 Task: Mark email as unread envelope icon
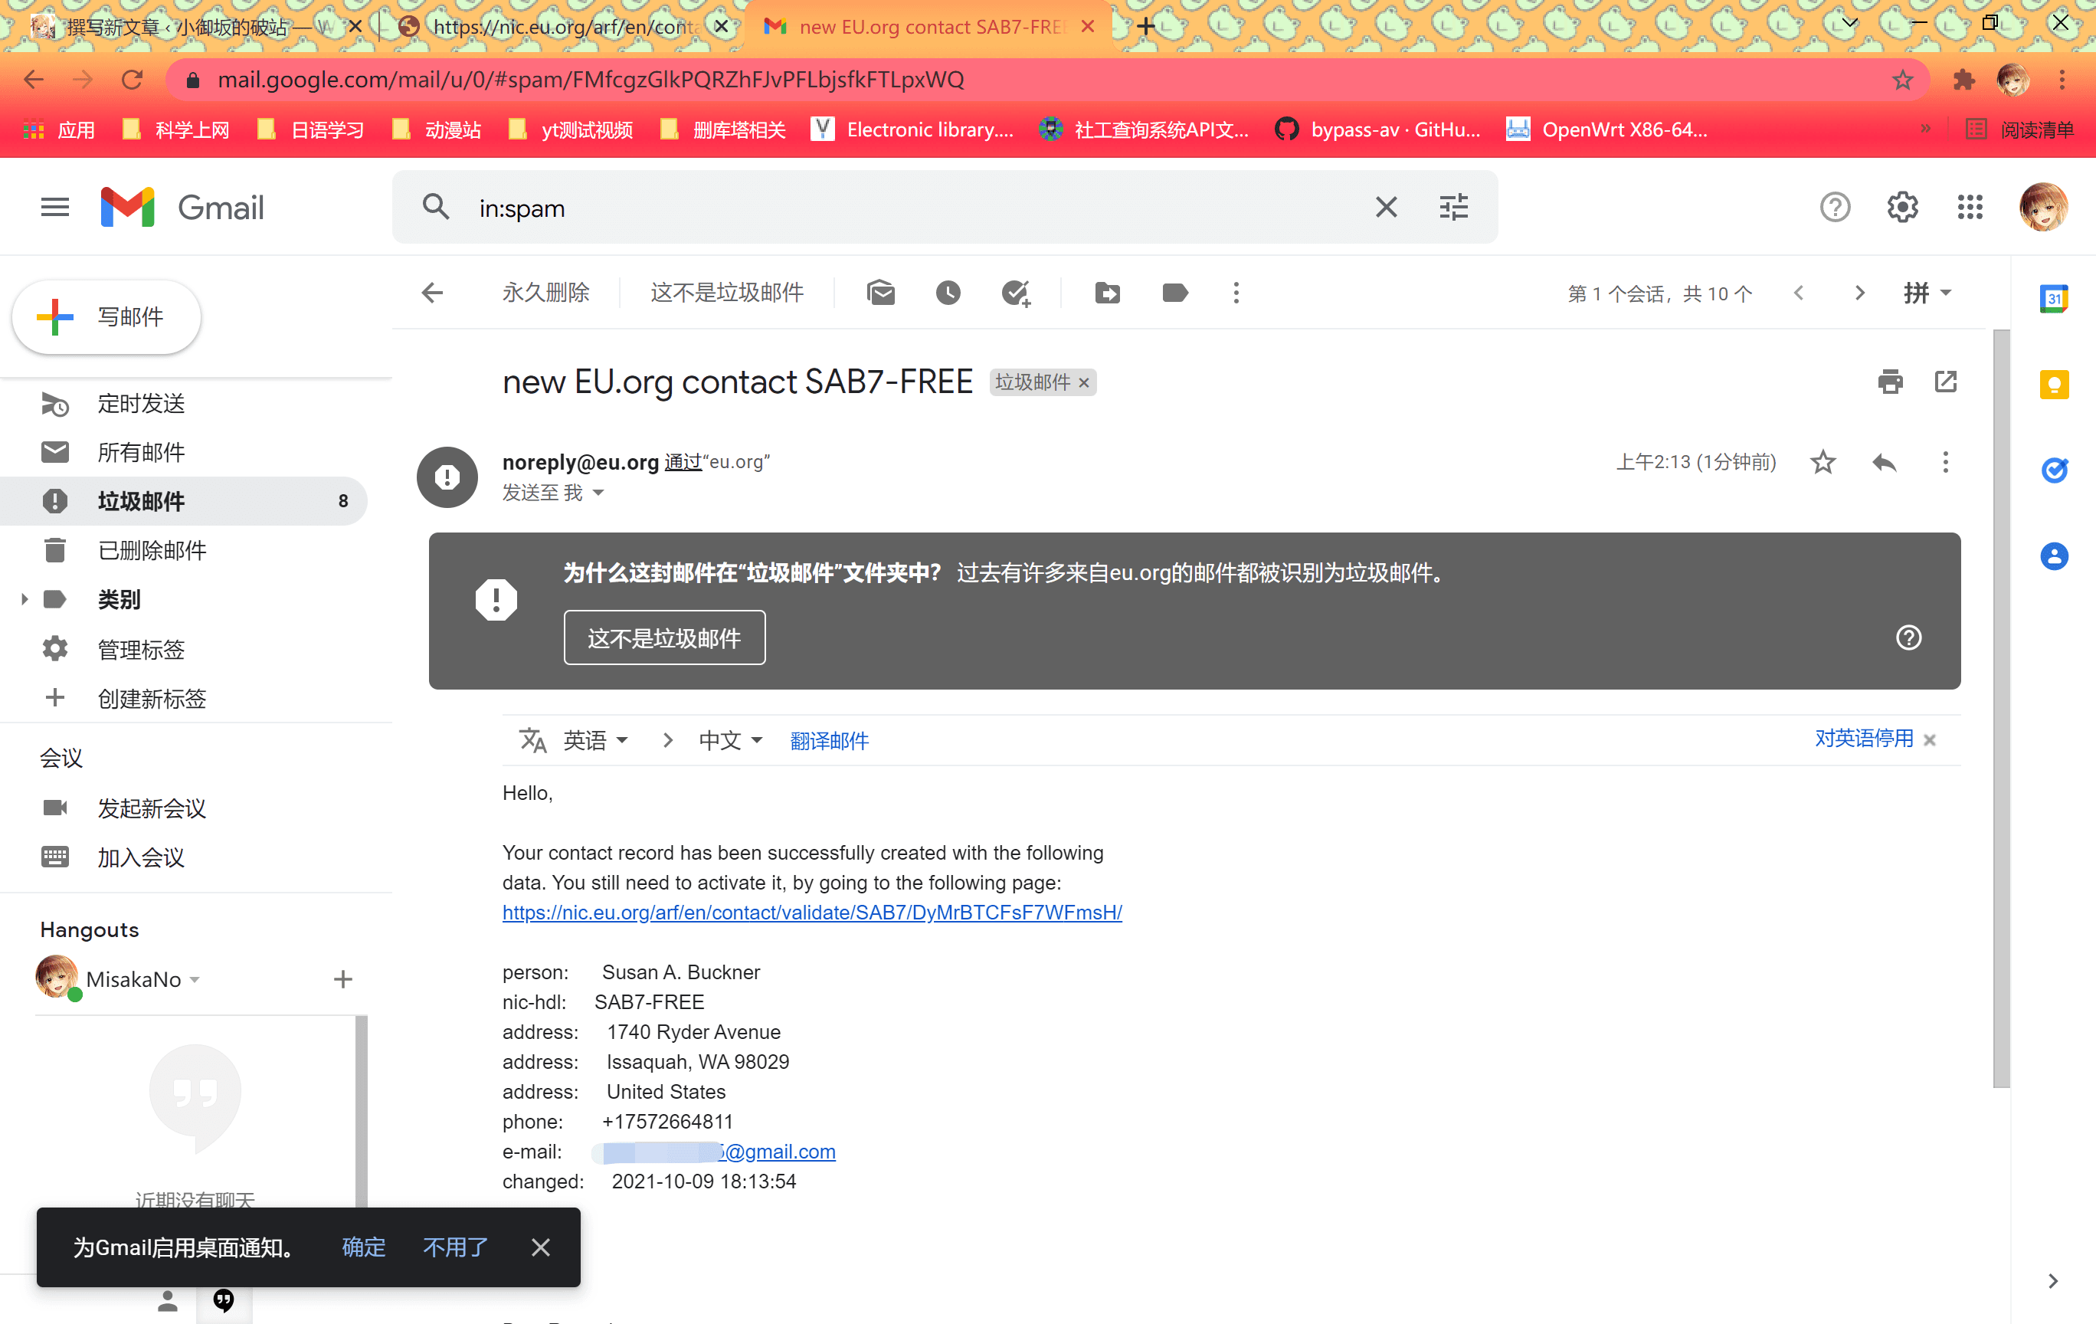point(881,293)
